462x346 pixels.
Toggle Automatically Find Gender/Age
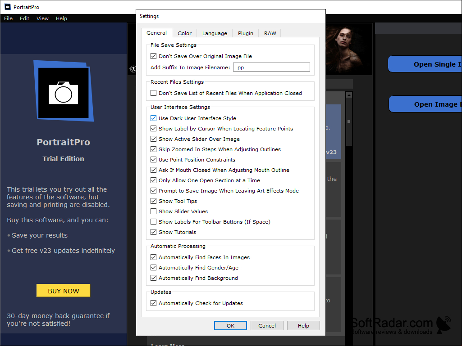coord(154,267)
